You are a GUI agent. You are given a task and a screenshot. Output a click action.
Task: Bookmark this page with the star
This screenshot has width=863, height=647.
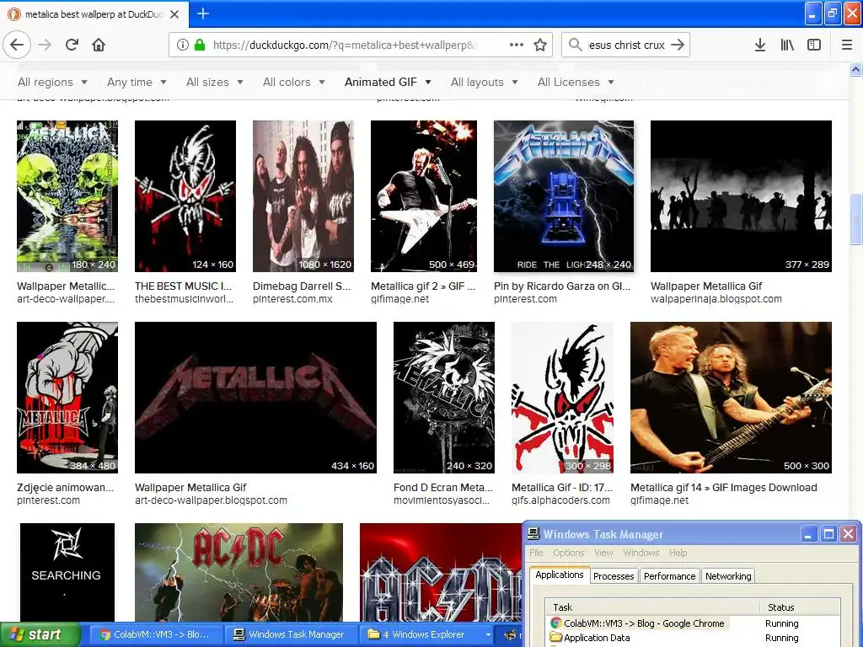tap(540, 45)
